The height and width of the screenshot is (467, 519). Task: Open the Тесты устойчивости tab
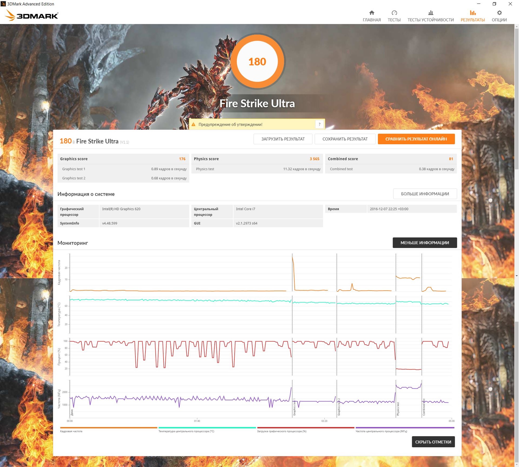point(431,16)
